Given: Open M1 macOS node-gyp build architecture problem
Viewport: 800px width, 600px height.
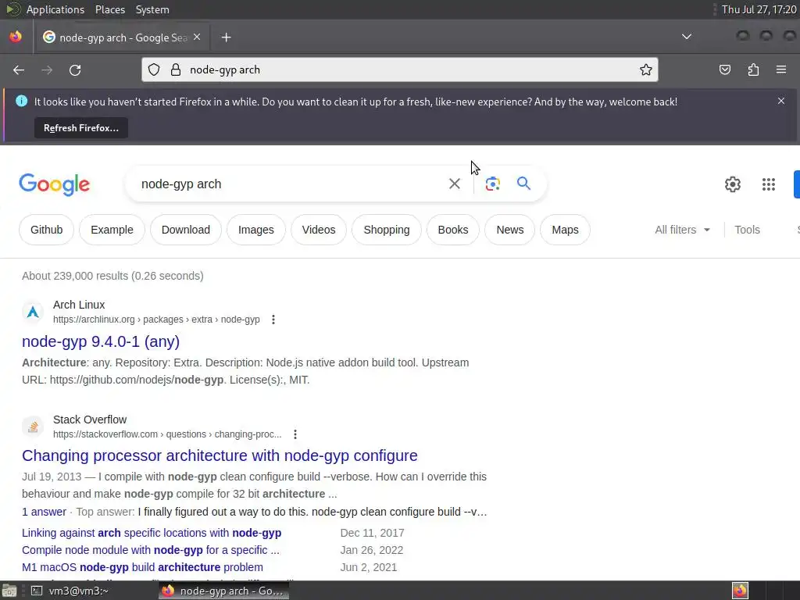Looking at the screenshot, I should [142, 567].
